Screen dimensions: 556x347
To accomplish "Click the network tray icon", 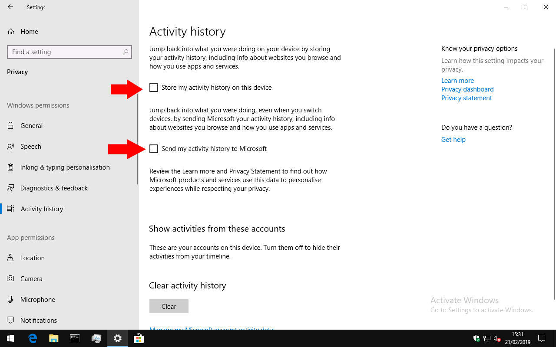I will point(487,338).
